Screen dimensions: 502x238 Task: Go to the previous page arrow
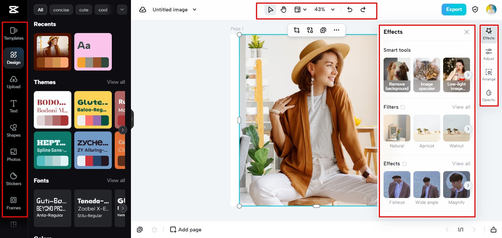pos(447,230)
